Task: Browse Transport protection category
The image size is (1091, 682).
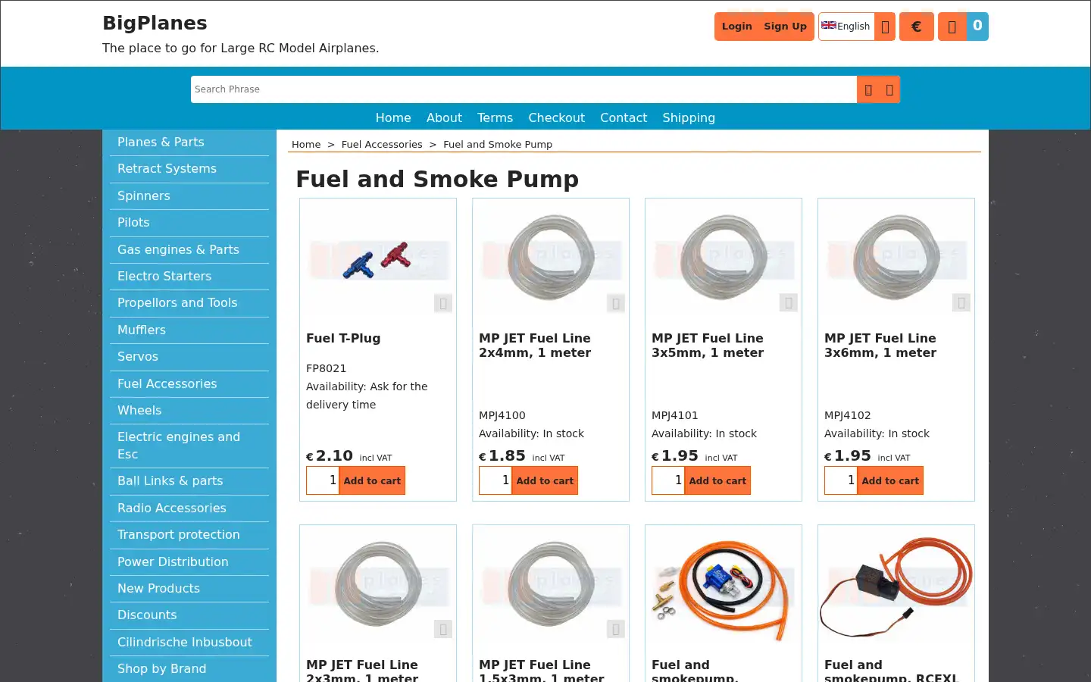Action: click(189, 535)
